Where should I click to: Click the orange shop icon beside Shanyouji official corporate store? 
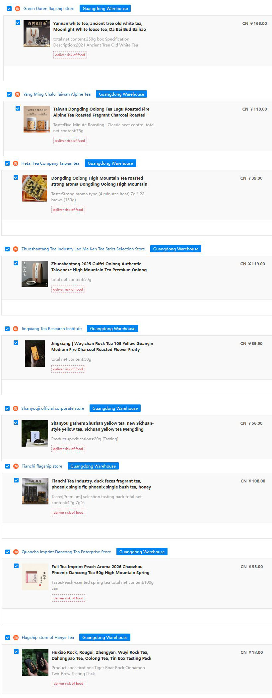(x=16, y=408)
